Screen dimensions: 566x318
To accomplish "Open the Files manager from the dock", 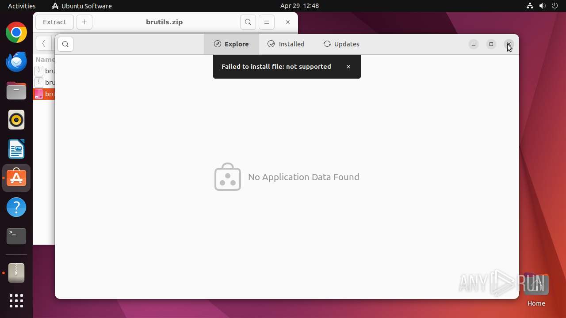I will pyautogui.click(x=16, y=91).
